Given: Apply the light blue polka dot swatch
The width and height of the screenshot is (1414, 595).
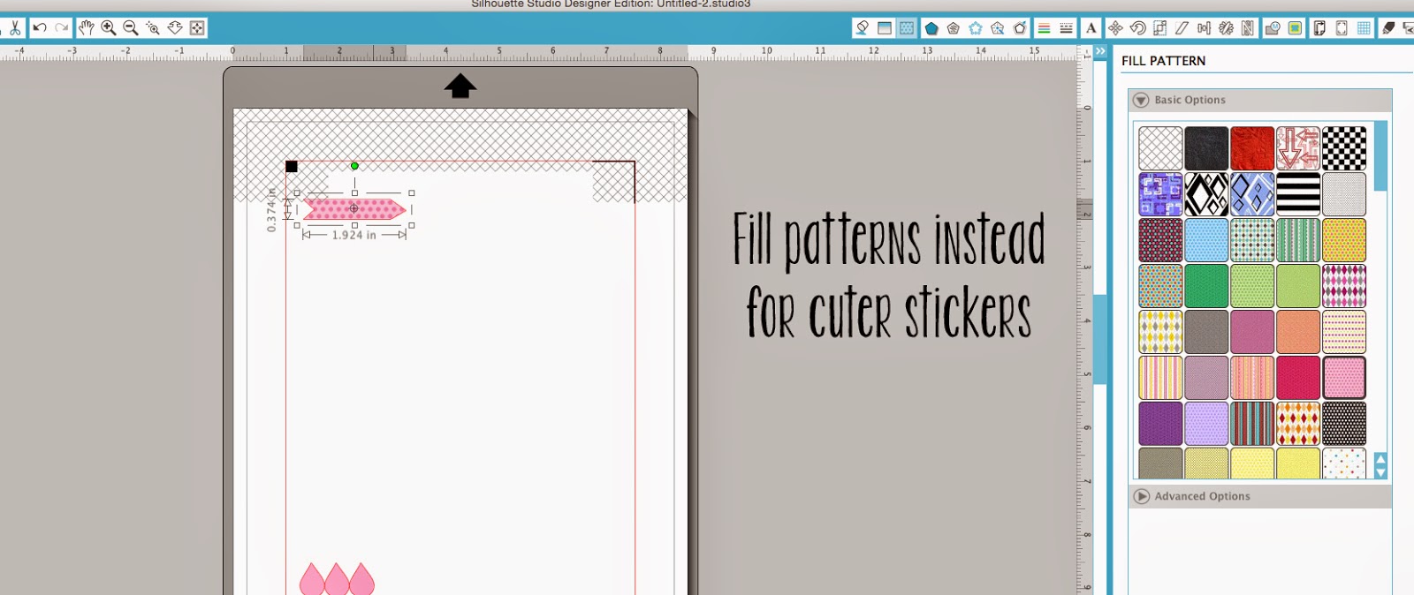Looking at the screenshot, I should point(1206,240).
